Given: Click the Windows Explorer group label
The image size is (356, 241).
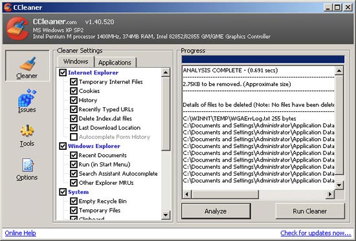Looking at the screenshot, I should tap(94, 146).
